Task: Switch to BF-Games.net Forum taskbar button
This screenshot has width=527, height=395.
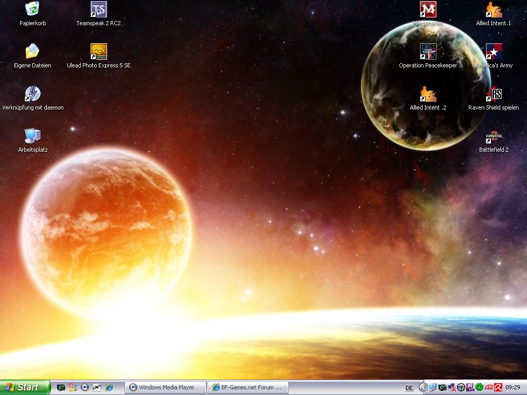Action: tap(248, 387)
